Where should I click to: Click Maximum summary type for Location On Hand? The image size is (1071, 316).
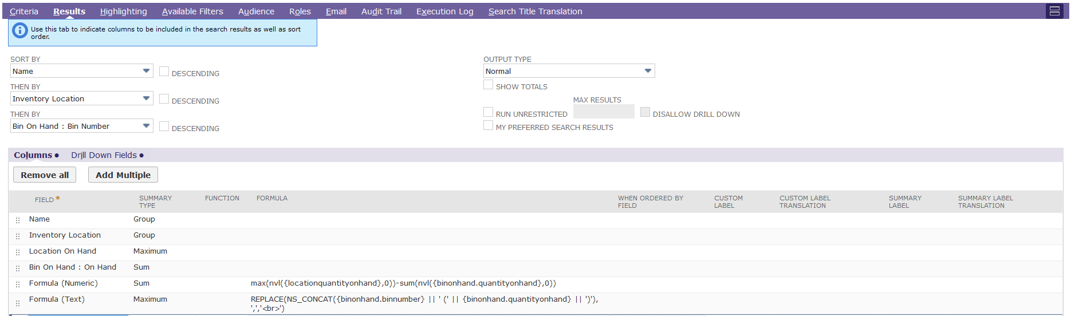tap(150, 251)
